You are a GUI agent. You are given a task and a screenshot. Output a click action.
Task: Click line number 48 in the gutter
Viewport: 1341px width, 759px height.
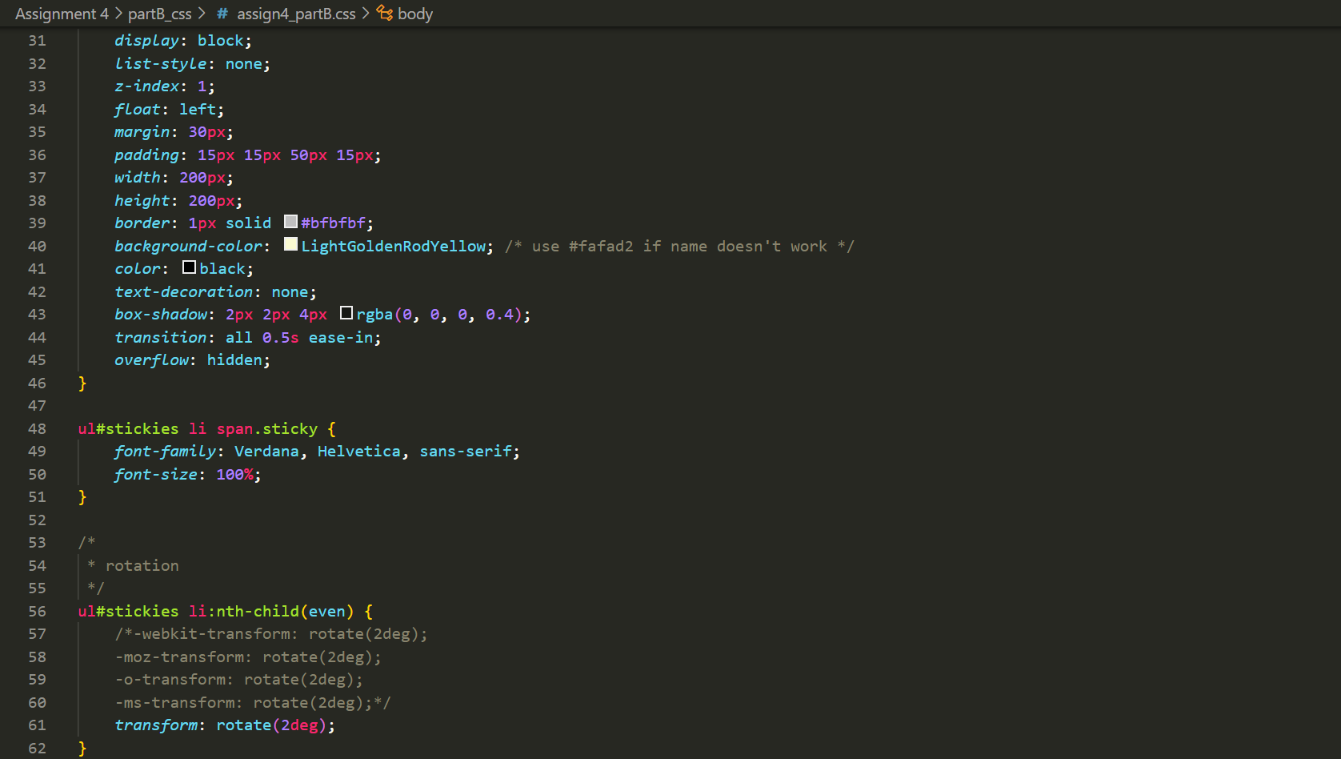(37, 428)
